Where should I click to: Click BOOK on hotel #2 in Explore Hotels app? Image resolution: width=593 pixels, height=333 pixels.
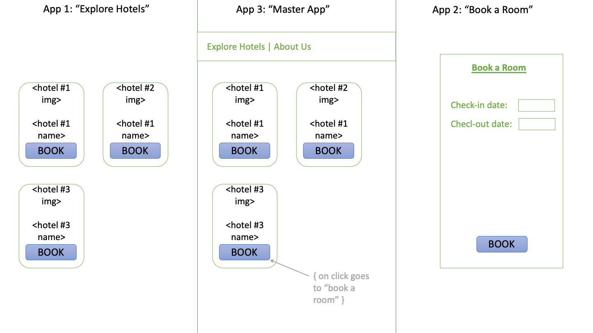point(135,150)
